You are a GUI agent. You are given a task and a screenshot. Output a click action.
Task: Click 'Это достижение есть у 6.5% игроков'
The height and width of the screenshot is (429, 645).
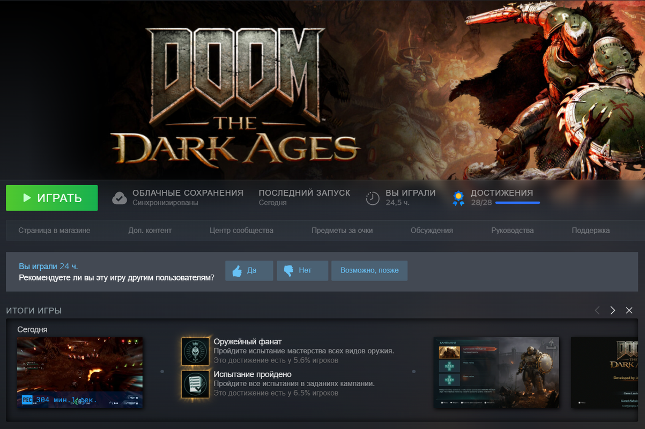[276, 393]
